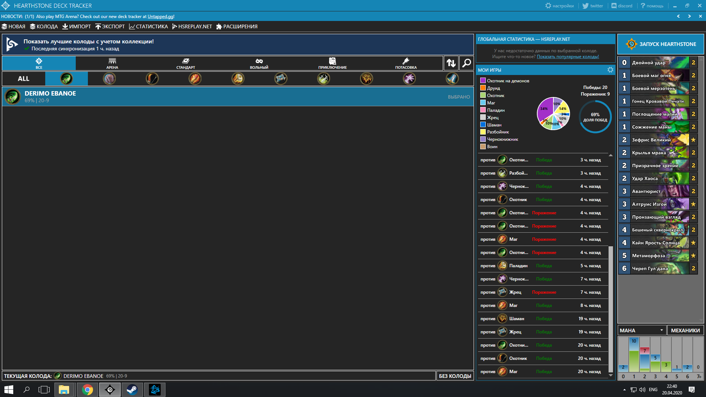Open My Games settings gear icon
Image resolution: width=706 pixels, height=397 pixels.
610,70
